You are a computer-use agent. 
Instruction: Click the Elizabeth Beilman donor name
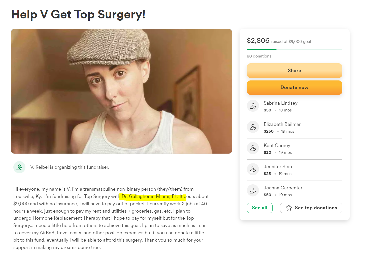tap(283, 124)
